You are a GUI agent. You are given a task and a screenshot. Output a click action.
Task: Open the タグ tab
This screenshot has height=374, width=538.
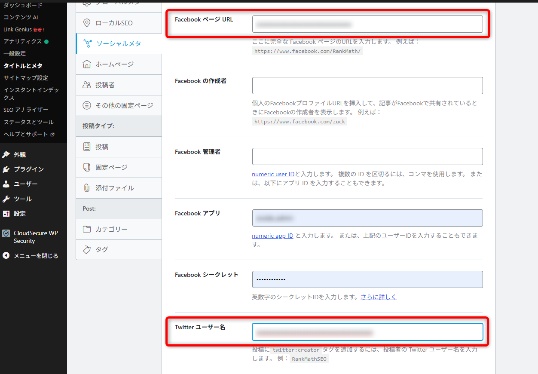coord(119,250)
